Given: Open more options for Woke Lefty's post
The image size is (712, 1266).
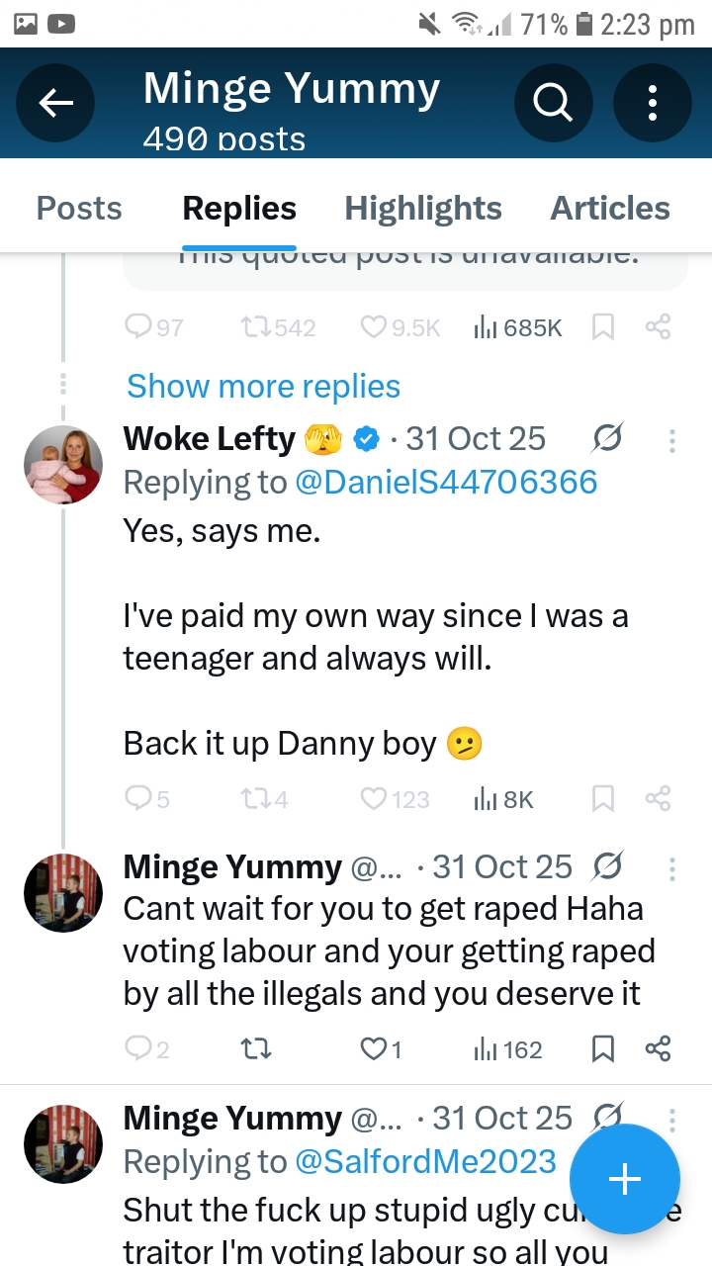Looking at the screenshot, I should point(672,440).
